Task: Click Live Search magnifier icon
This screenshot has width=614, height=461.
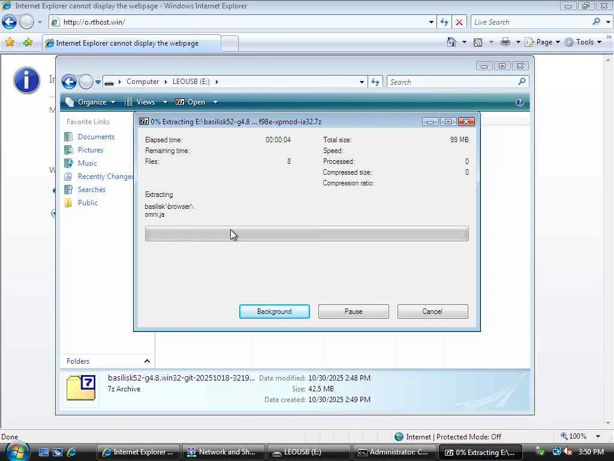Action: [596, 22]
